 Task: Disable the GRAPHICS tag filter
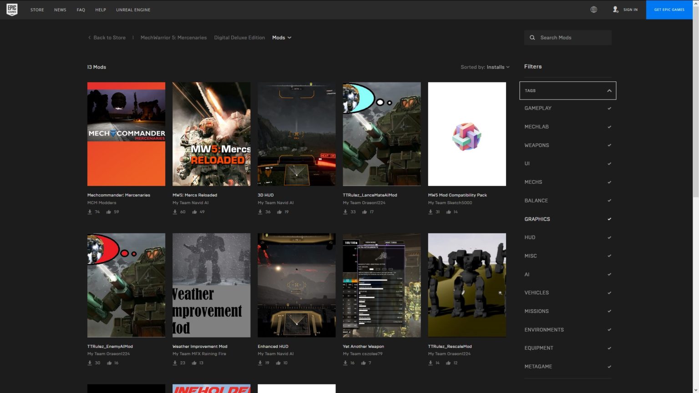tap(568, 219)
